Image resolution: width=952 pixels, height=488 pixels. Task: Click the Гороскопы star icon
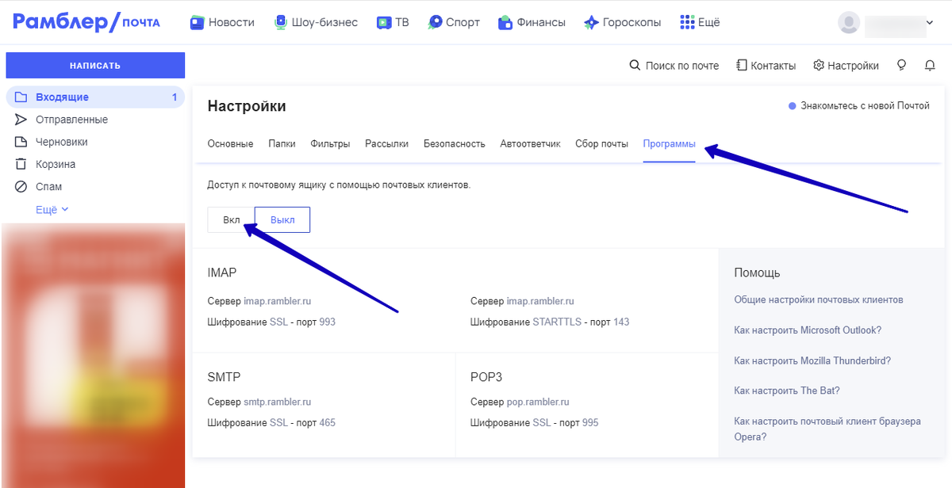(x=590, y=22)
